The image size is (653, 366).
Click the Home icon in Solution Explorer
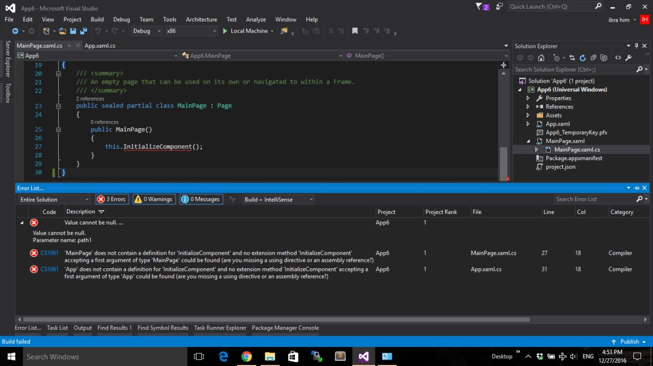click(541, 58)
